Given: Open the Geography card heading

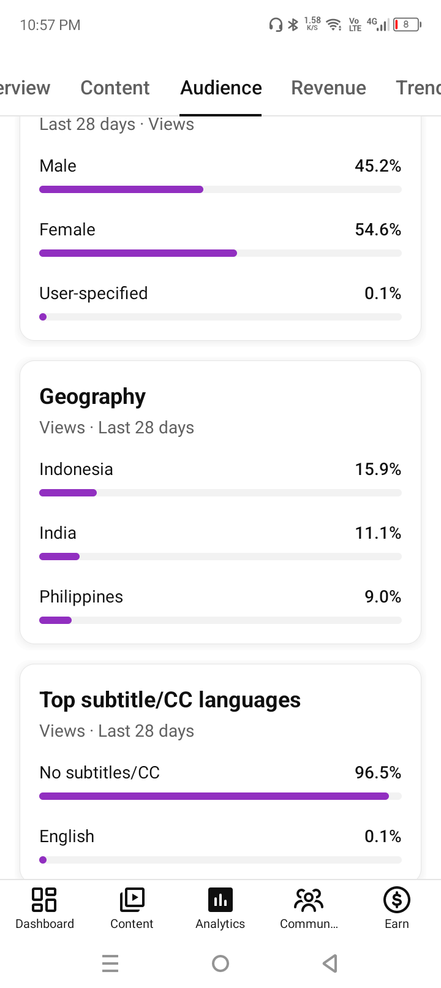Looking at the screenshot, I should [x=92, y=397].
